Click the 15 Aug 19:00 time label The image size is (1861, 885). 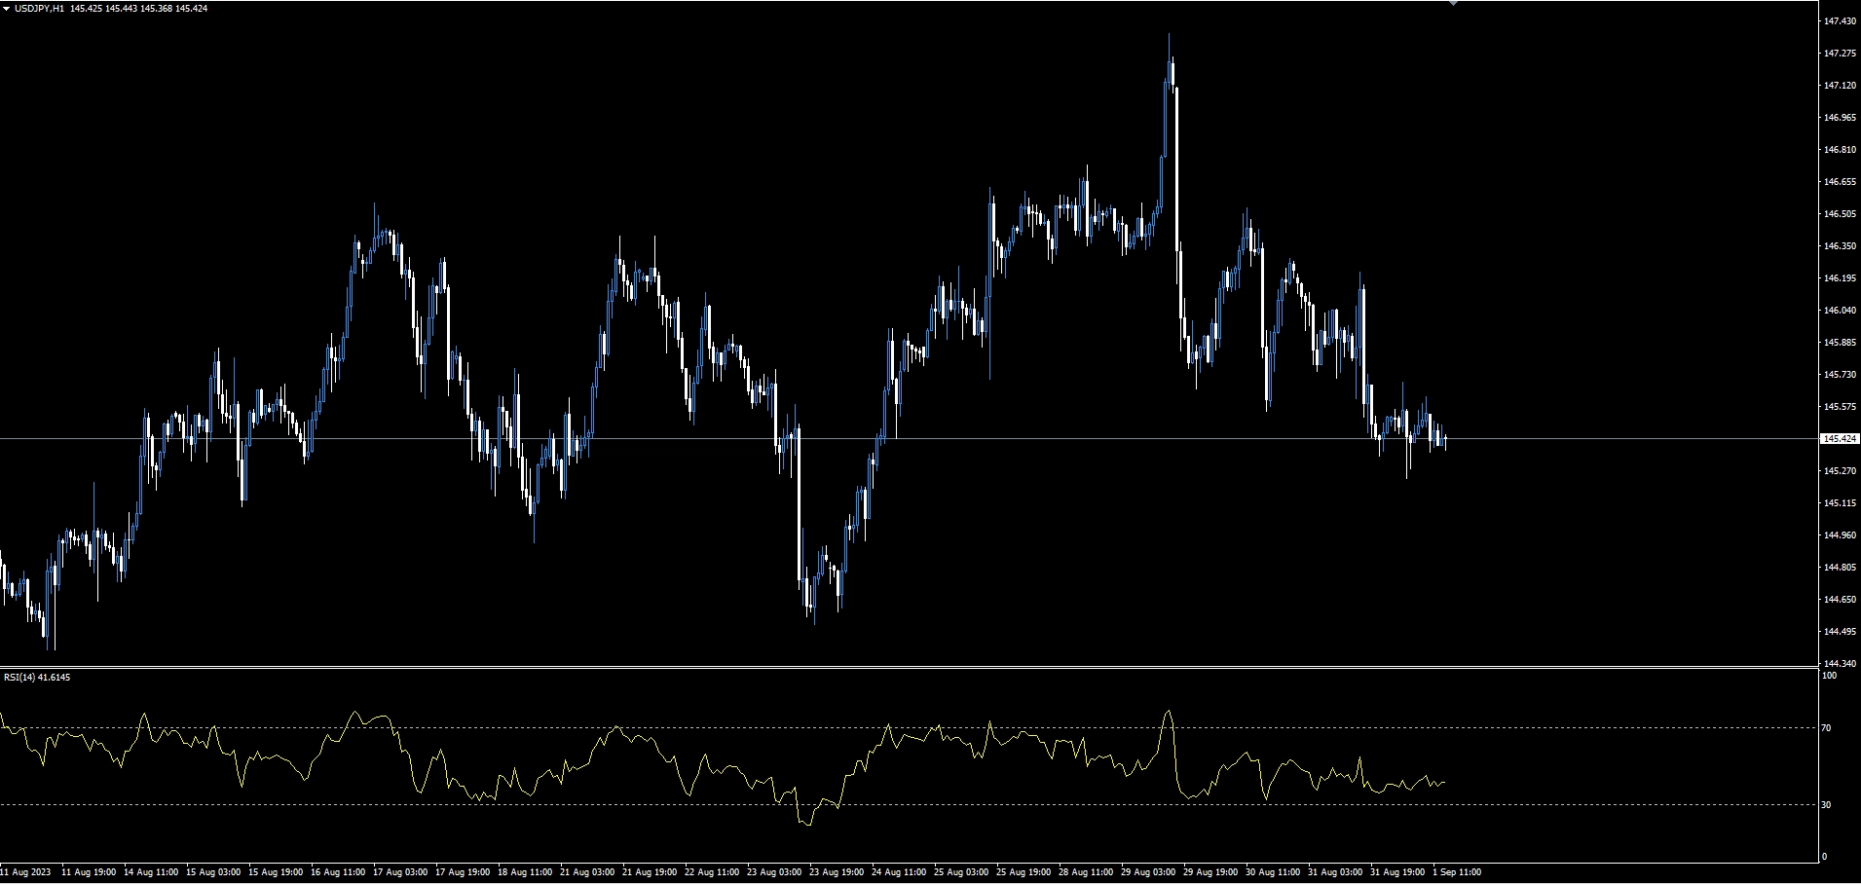(x=276, y=872)
